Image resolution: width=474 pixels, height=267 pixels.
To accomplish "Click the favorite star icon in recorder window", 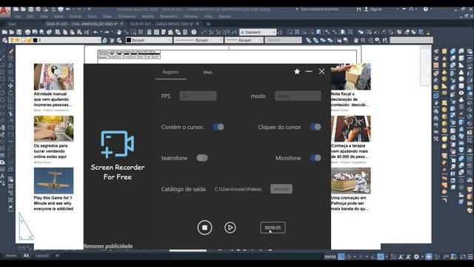I will coord(297,71).
